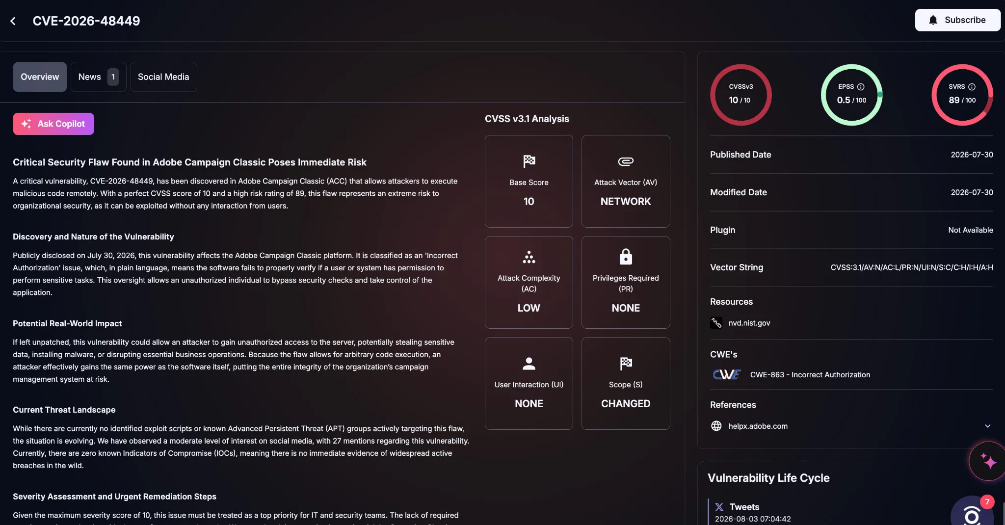Open the Overview tab
This screenshot has width=1005, height=525.
click(x=40, y=77)
